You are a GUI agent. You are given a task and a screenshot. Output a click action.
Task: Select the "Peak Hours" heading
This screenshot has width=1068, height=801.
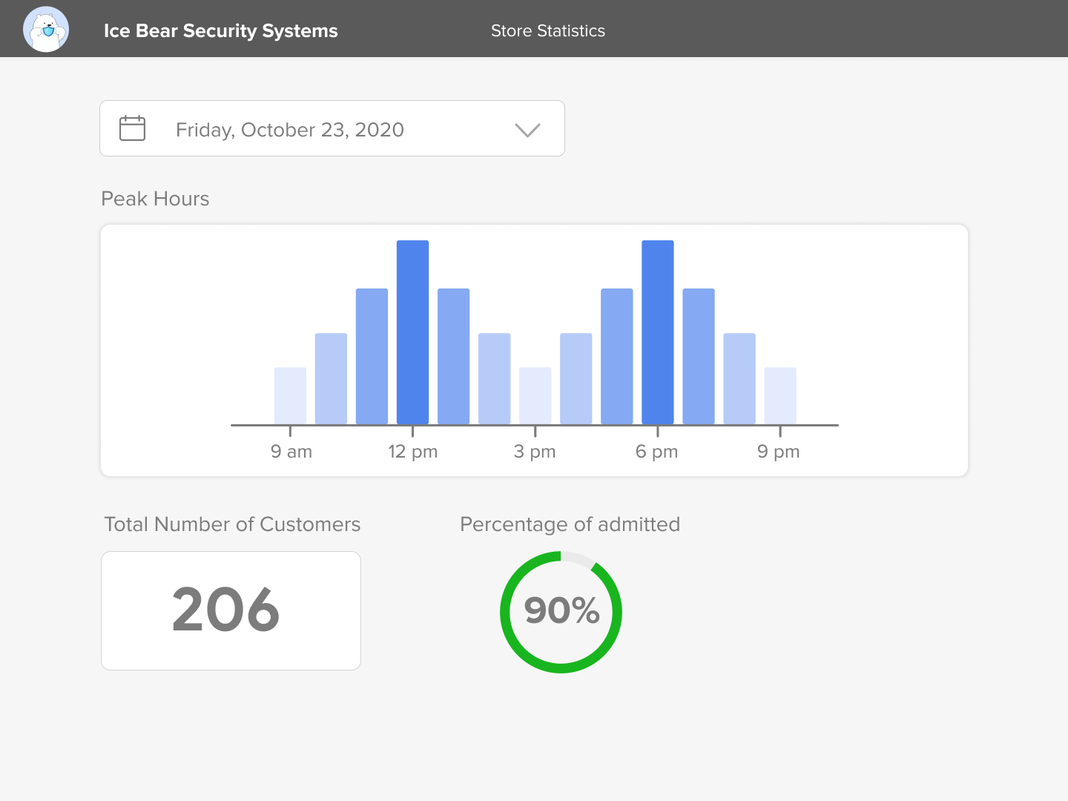coord(155,199)
